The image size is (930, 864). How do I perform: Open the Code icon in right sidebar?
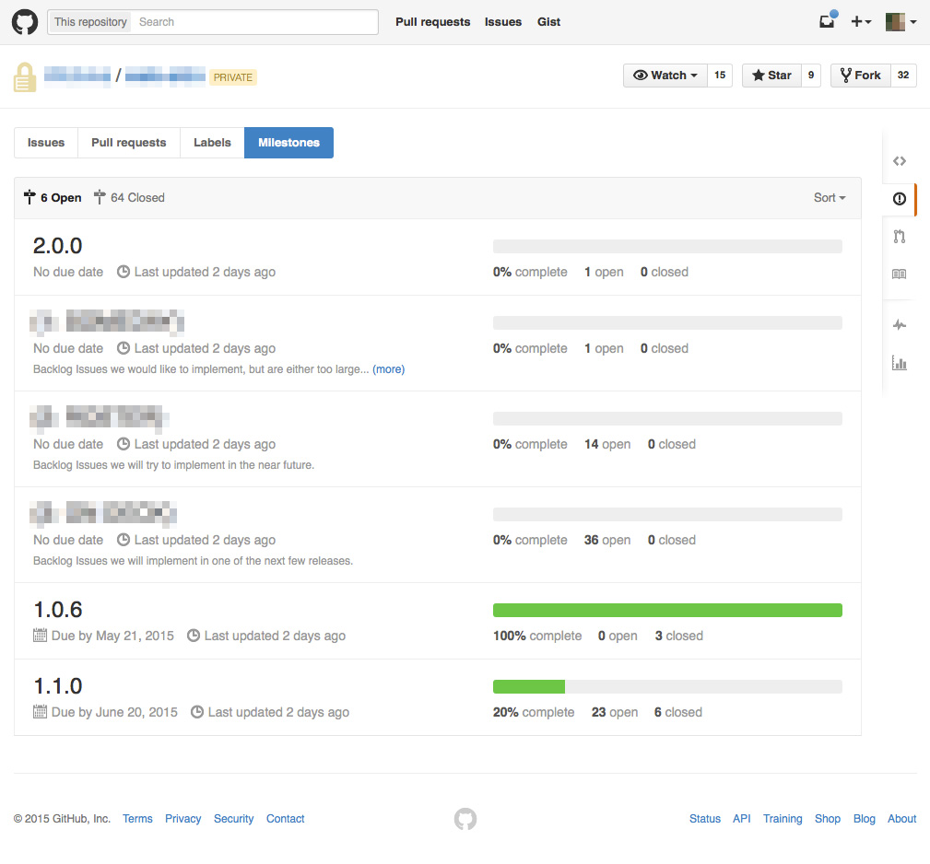click(x=900, y=161)
